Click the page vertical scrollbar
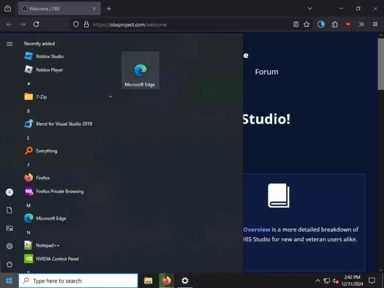The height and width of the screenshot is (288, 384). (x=381, y=64)
